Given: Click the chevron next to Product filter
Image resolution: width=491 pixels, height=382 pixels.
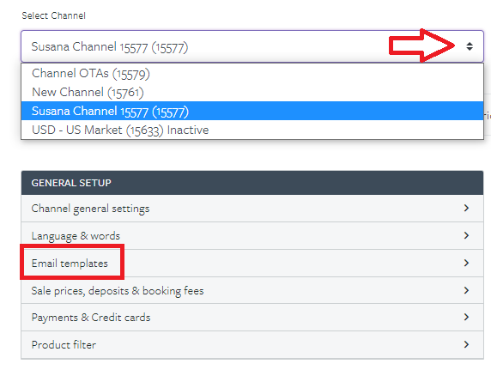Looking at the screenshot, I should click(x=466, y=344).
